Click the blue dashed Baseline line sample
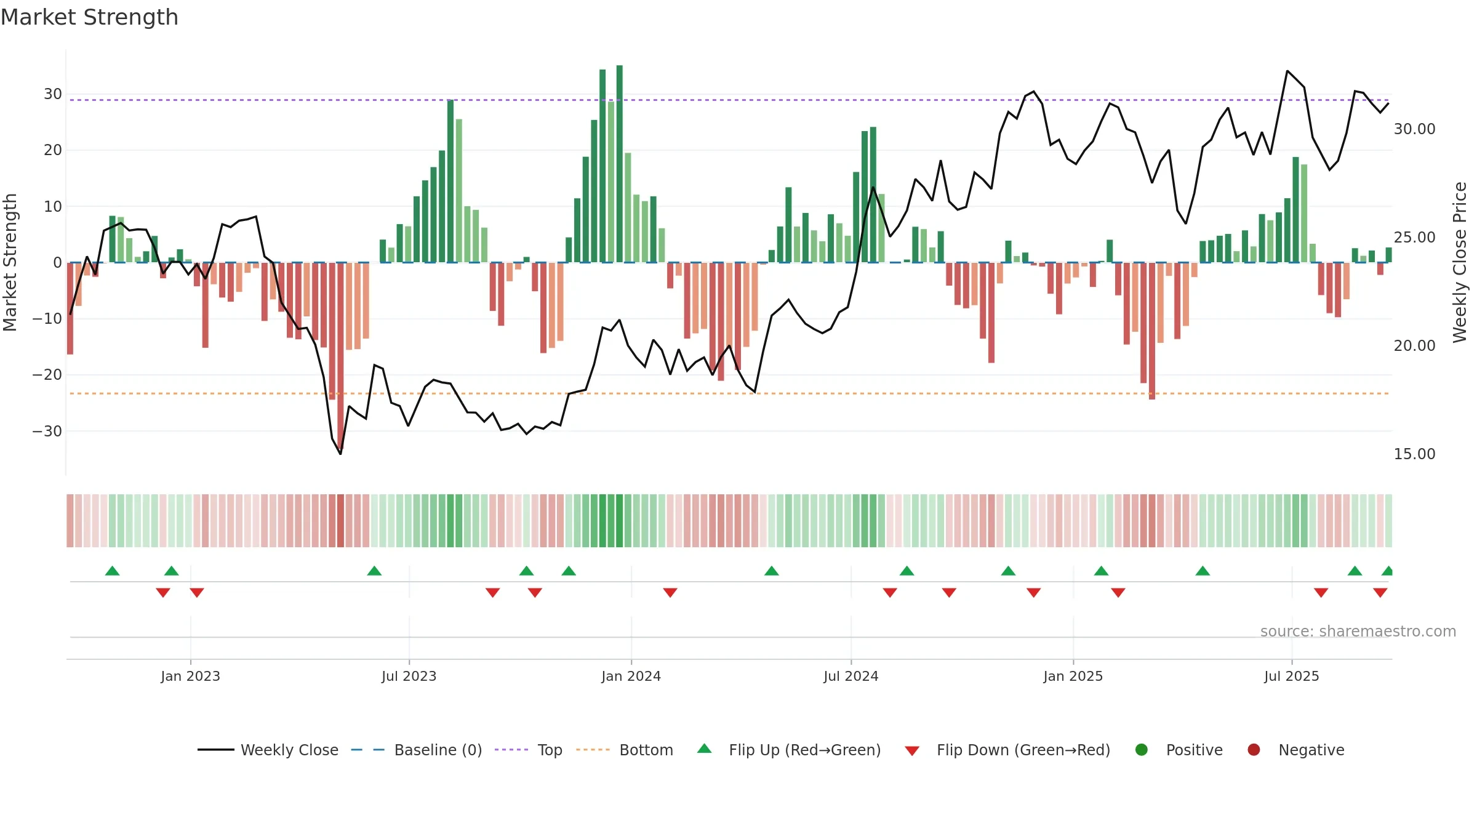The width and height of the screenshot is (1477, 831). coord(367,750)
